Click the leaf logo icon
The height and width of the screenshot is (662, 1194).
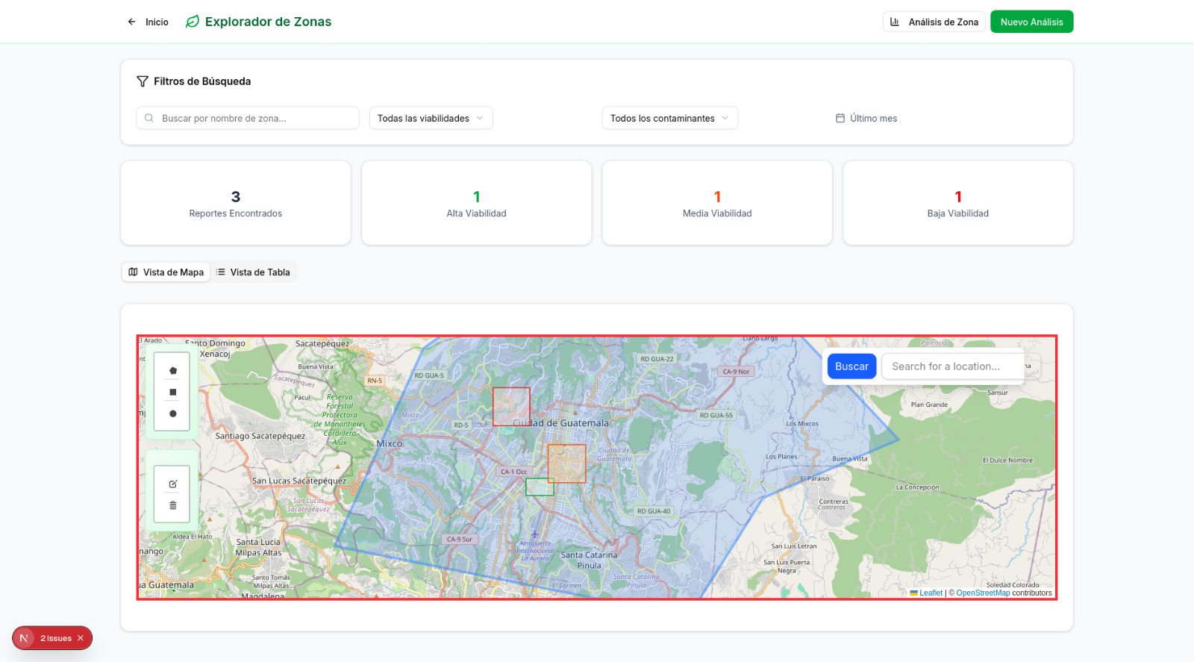[193, 22]
